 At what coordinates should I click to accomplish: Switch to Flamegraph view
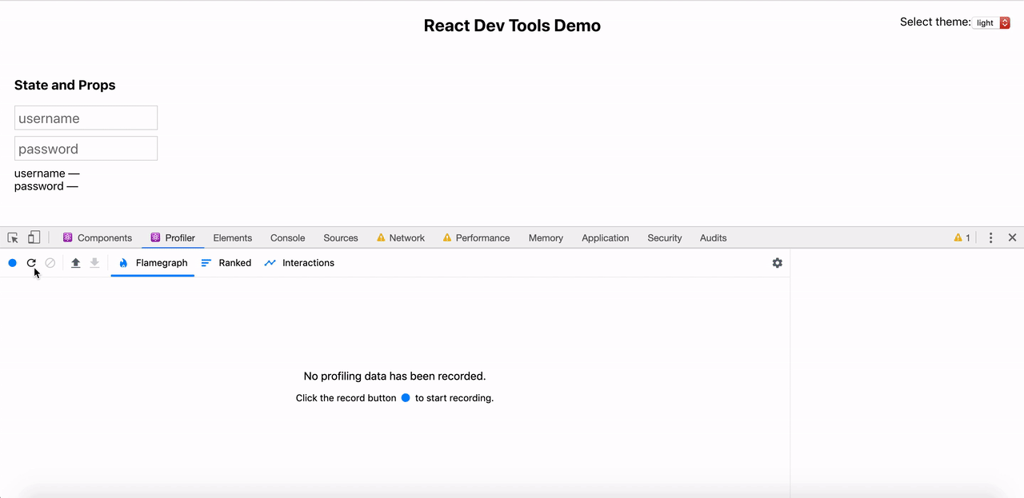pyautogui.click(x=153, y=263)
